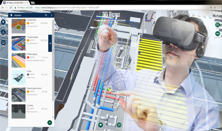222x131 pixels.
Task: Click the Home view icon at bottom
Action: (x=101, y=125)
